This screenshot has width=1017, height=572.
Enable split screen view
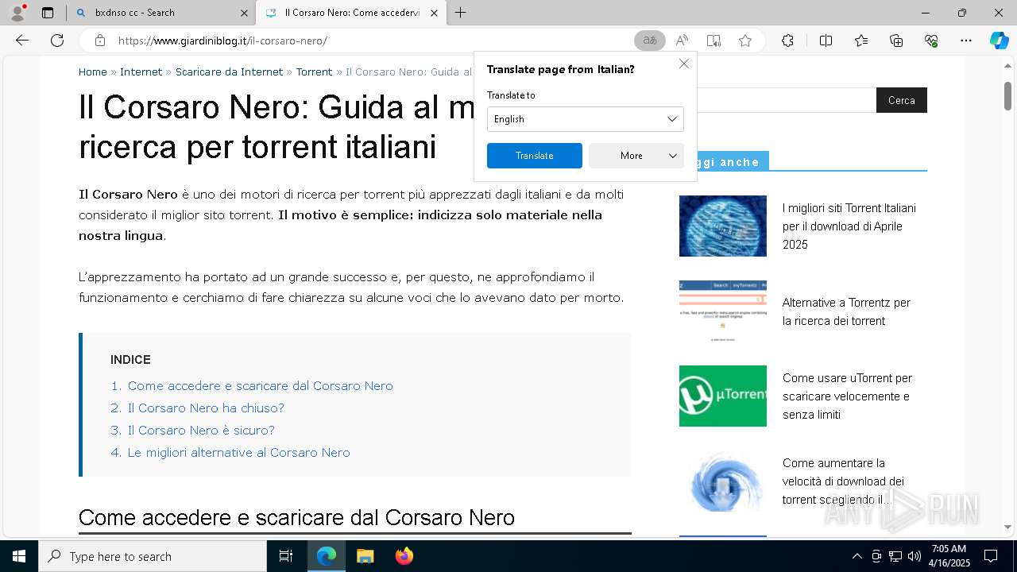(x=826, y=41)
